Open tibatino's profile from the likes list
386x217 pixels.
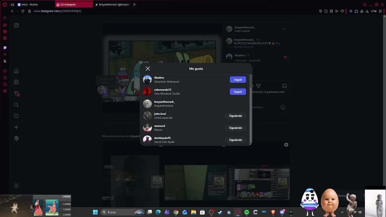coord(159,78)
